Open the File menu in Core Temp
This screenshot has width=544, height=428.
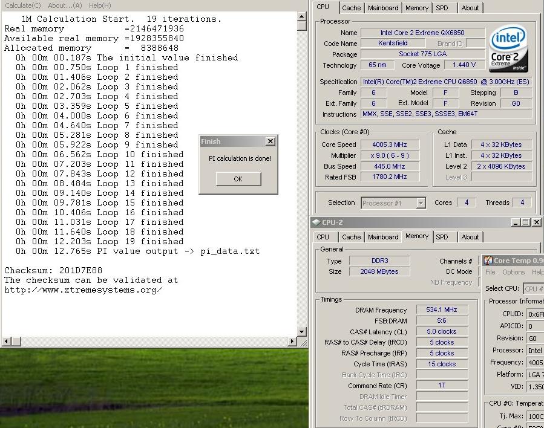click(x=490, y=272)
